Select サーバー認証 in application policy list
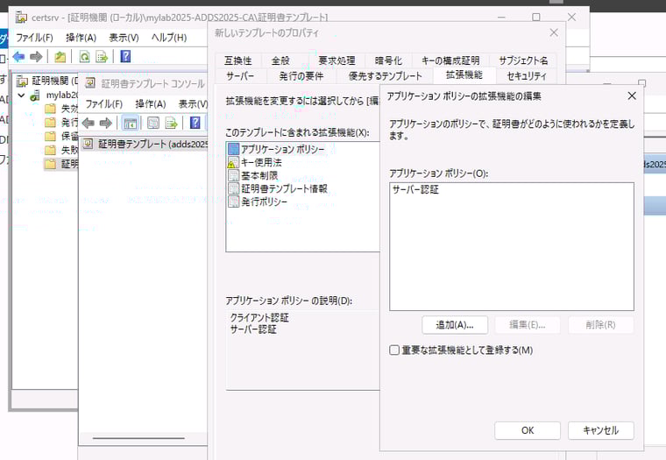The width and height of the screenshot is (666, 460). coord(415,190)
